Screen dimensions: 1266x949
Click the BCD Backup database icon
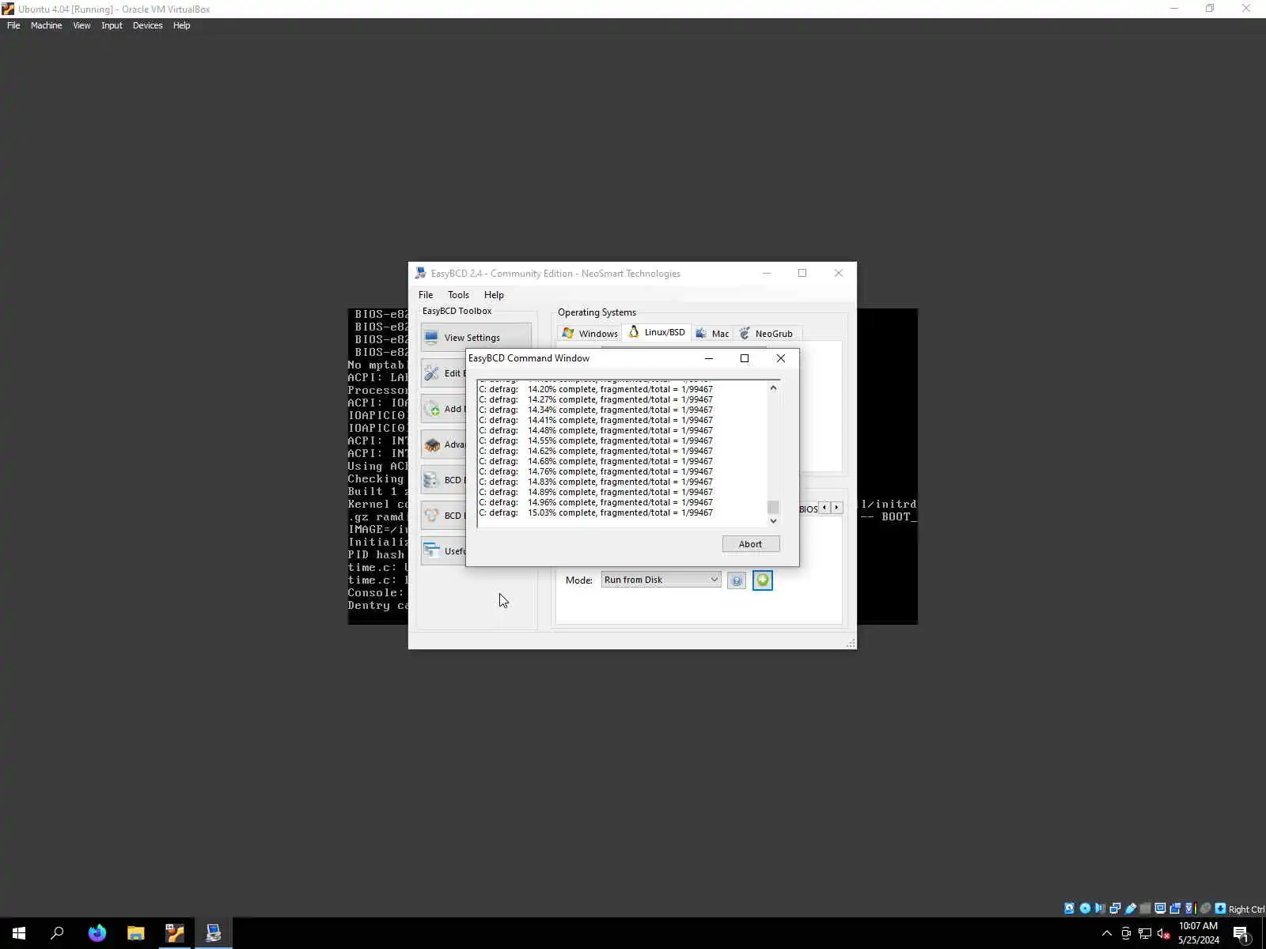(x=432, y=480)
